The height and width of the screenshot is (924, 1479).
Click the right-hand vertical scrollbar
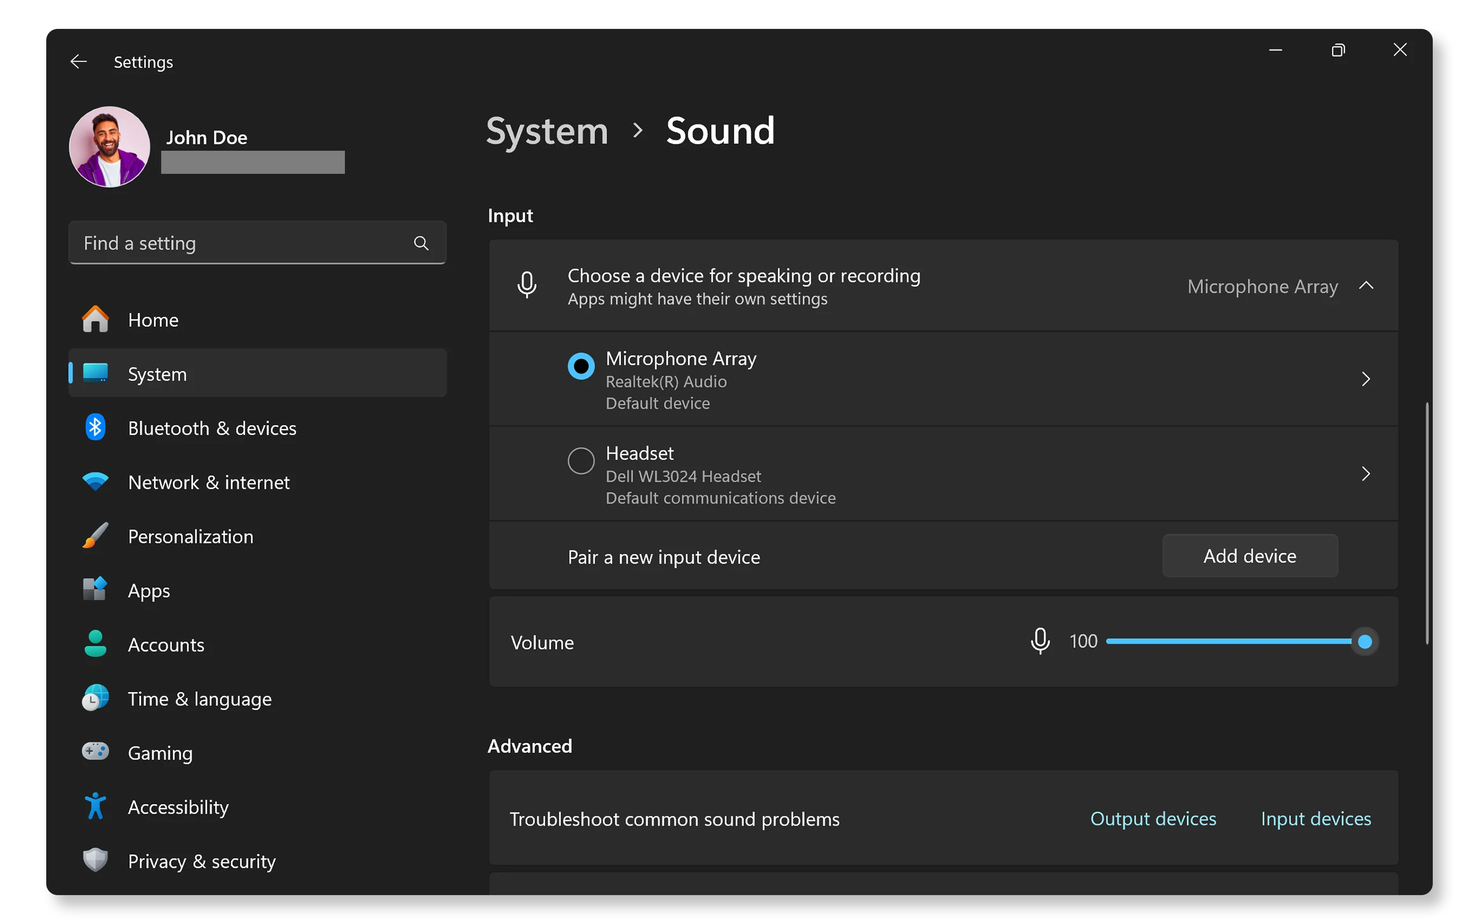click(1427, 523)
